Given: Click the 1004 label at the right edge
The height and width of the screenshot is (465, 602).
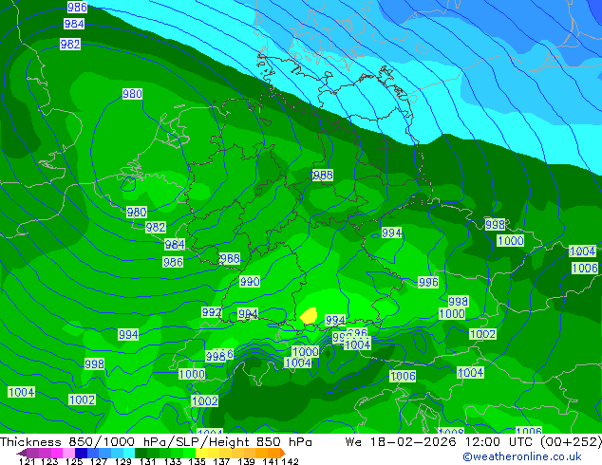Looking at the screenshot, I should (583, 251).
